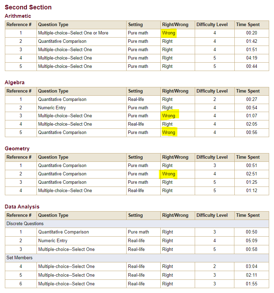274x293 pixels.
Task: Click the 02:51 time in Geometry
Action: 252,174
